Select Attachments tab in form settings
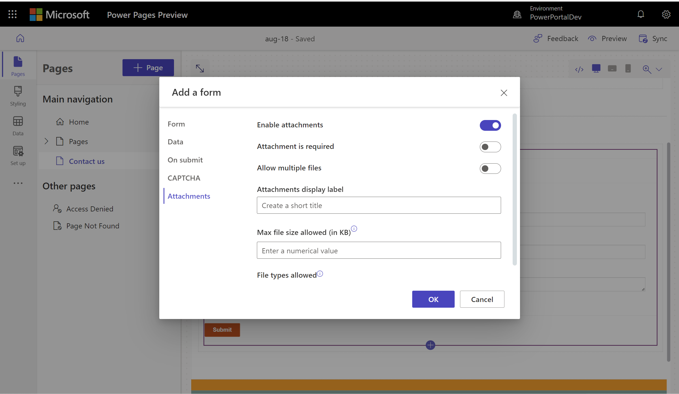The width and height of the screenshot is (679, 394). pos(189,196)
